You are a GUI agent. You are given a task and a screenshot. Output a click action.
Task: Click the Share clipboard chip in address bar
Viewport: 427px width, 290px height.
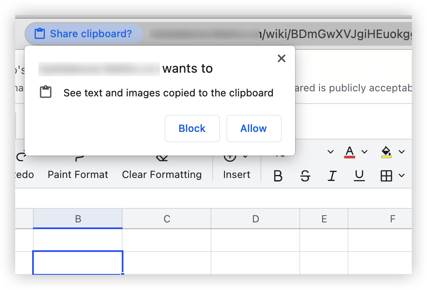tap(84, 34)
